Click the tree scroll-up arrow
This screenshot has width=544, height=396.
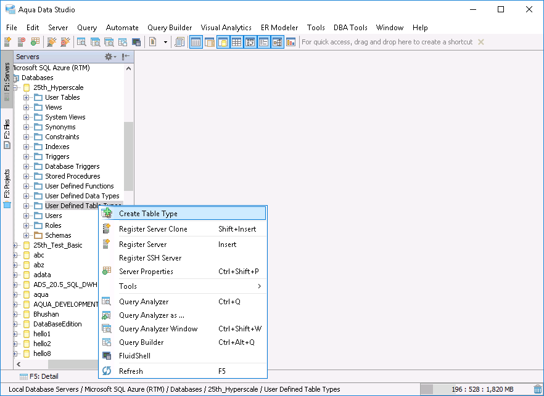tap(128, 68)
